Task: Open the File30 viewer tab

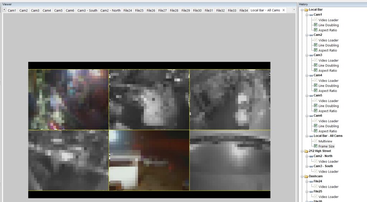Action: click(x=197, y=10)
